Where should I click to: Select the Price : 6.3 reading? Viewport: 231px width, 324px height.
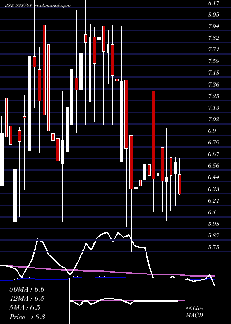point(27,317)
